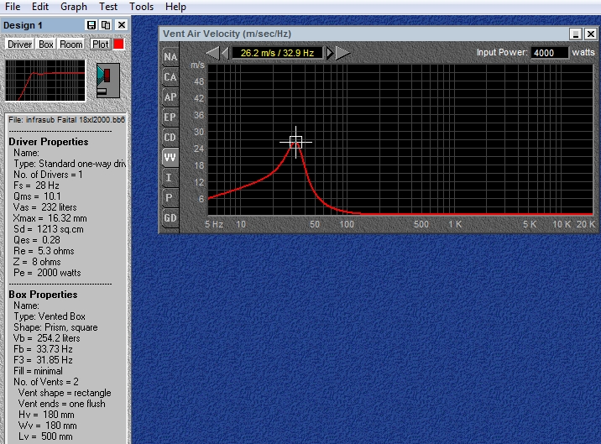
Task: Select the VV vent velocity tab
Action: tap(170, 157)
